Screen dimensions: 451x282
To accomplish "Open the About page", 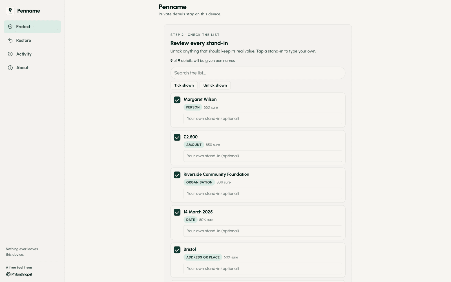I will pyautogui.click(x=32, y=68).
